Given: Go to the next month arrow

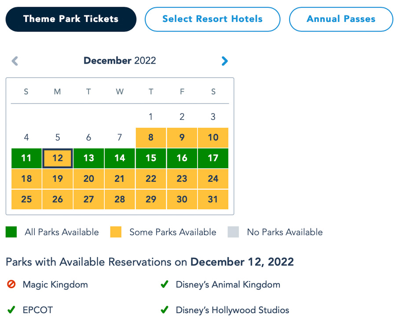Looking at the screenshot, I should pos(224,61).
